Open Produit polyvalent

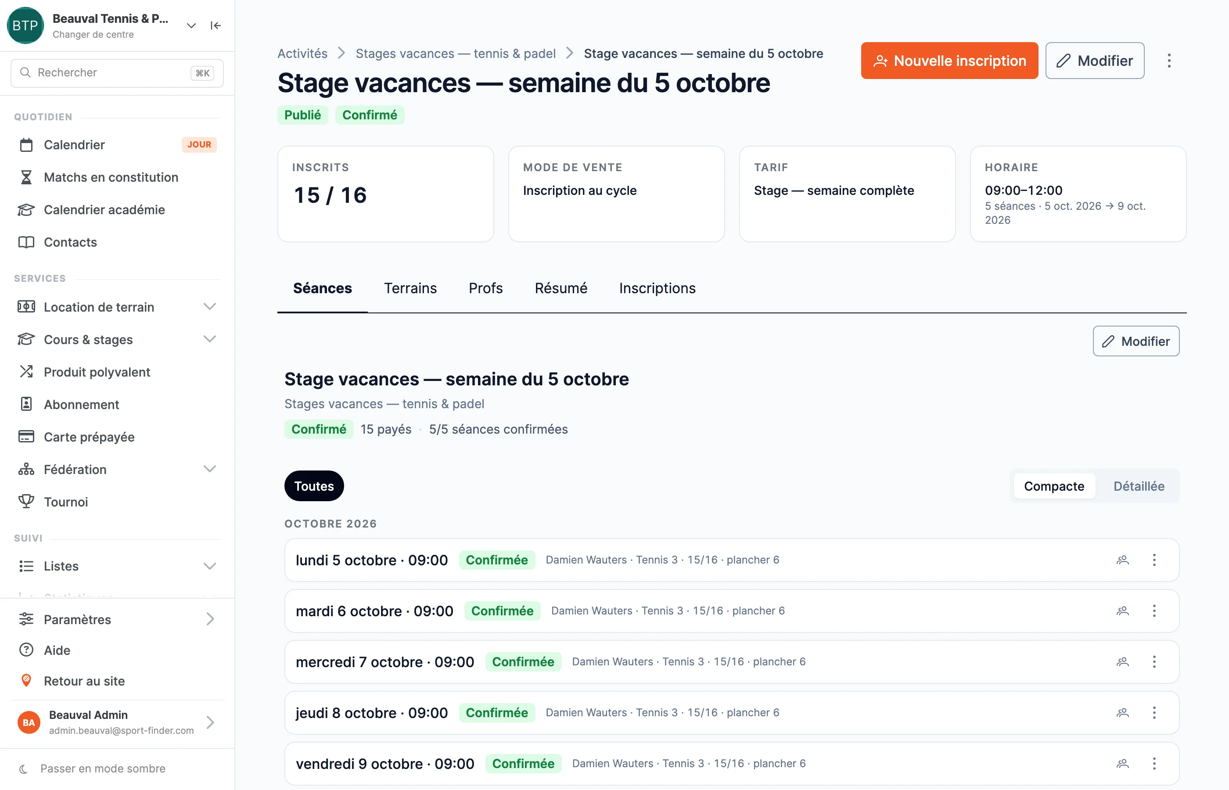click(x=118, y=372)
